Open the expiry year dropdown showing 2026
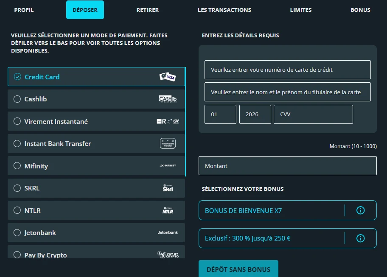The width and height of the screenshot is (387, 277). (255, 114)
